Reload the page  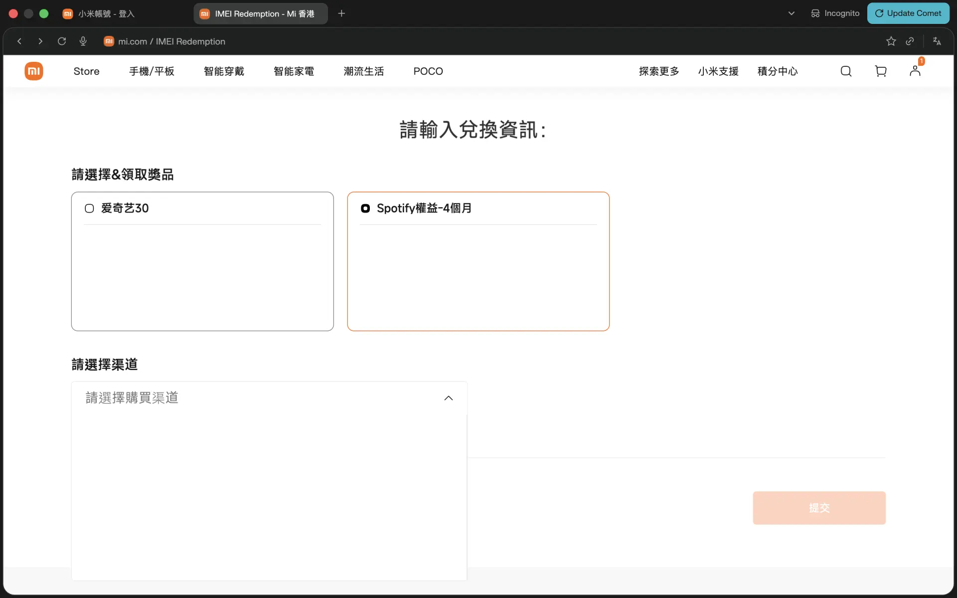click(62, 41)
